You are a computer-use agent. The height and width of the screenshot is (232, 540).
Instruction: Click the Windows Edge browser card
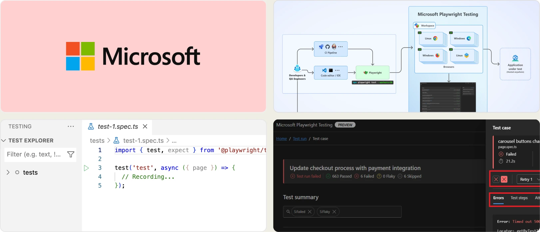click(x=462, y=39)
